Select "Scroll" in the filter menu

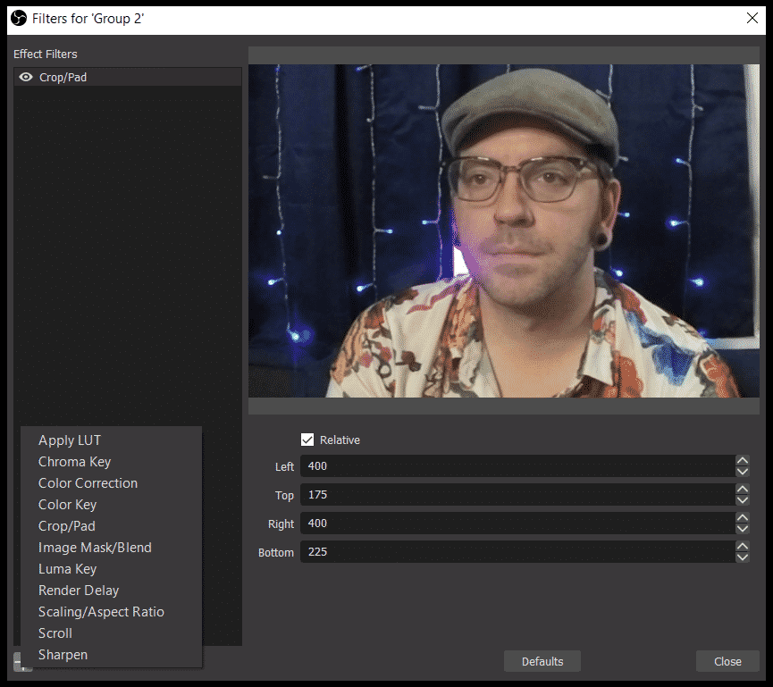55,633
